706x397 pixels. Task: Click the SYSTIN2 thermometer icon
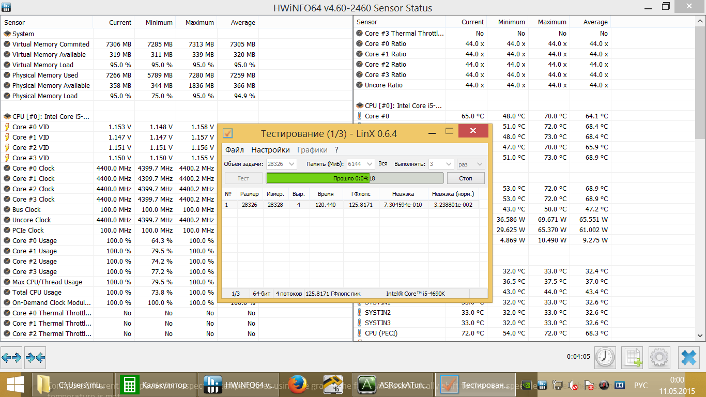click(x=360, y=313)
